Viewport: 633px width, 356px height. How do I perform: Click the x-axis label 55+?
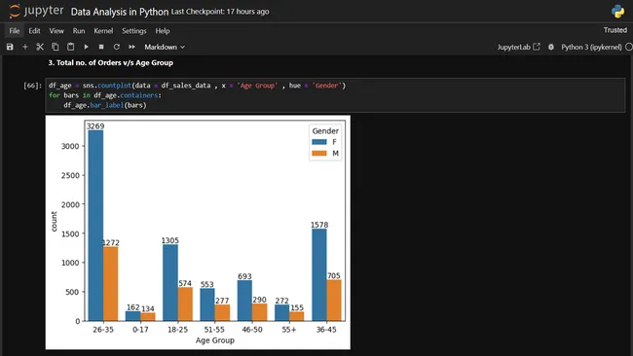pyautogui.click(x=289, y=330)
